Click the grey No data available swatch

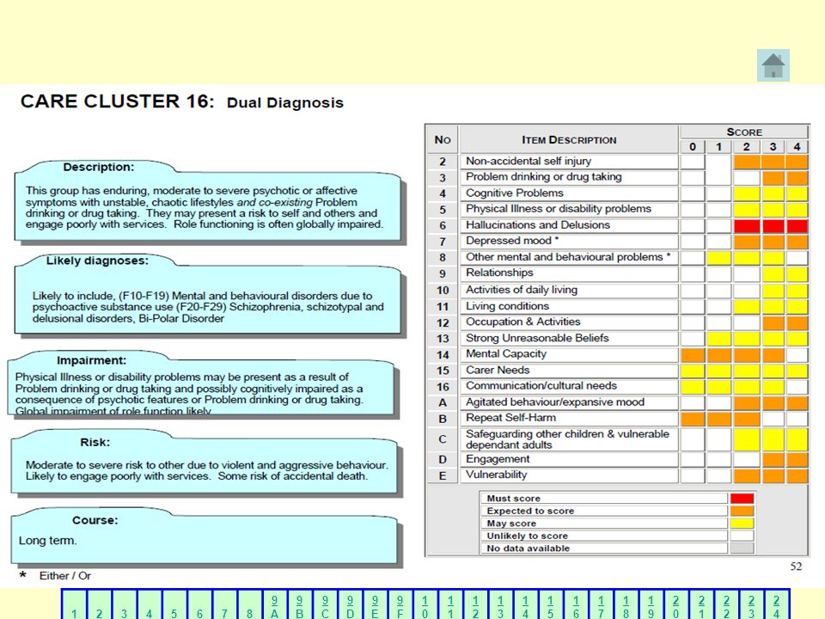[x=742, y=549]
